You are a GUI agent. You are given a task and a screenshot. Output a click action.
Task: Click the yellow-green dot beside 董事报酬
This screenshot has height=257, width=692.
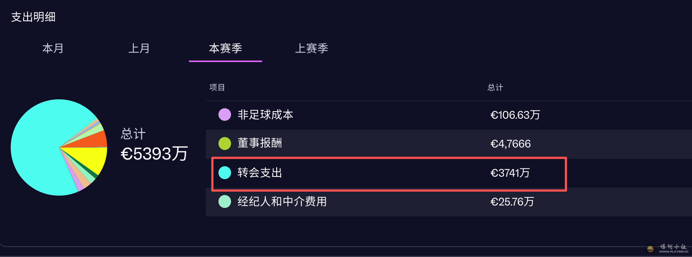[x=224, y=144]
